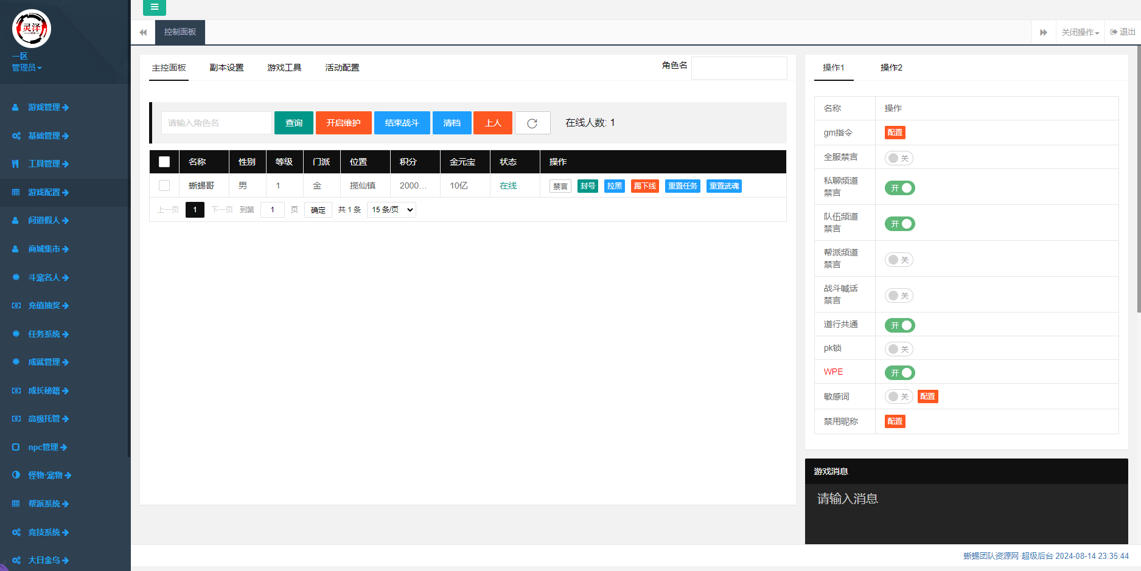1141x571 pixels.
Task: Expand the 管理员 user dropdown
Action: pos(27,67)
